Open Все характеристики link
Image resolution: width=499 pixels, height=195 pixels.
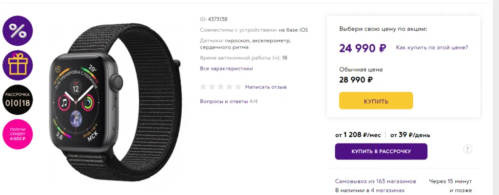(226, 69)
